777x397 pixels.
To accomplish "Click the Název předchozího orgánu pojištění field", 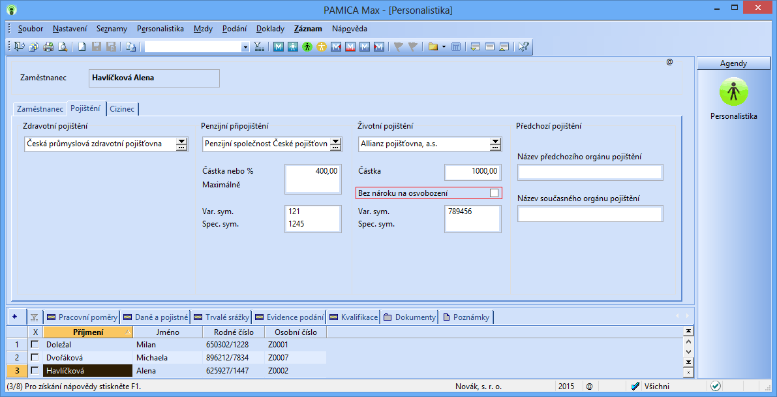I will click(x=590, y=172).
